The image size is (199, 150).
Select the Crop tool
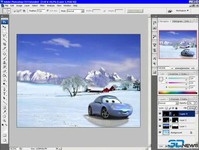[x=5, y=44]
